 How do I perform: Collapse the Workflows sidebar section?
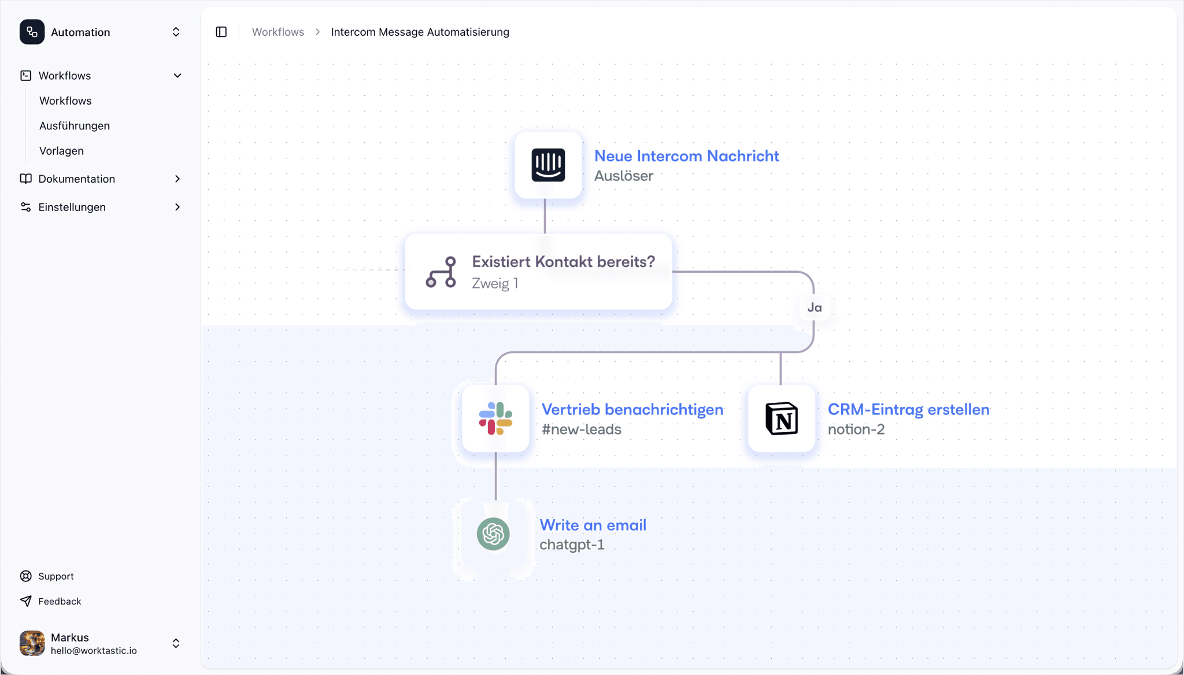[177, 76]
